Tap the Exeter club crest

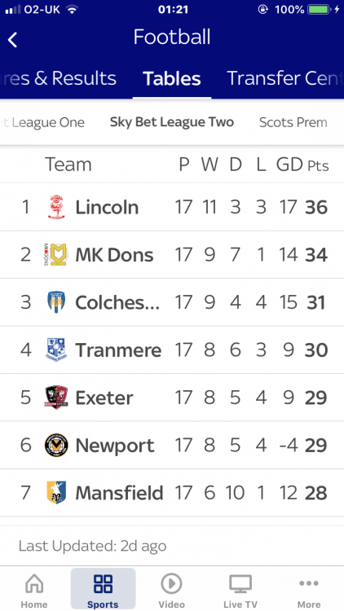point(56,398)
